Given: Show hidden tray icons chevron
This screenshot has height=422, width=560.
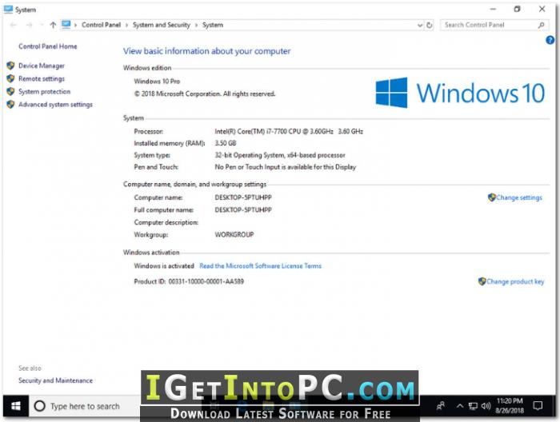Looking at the screenshot, I should pos(460,406).
